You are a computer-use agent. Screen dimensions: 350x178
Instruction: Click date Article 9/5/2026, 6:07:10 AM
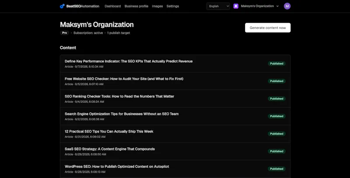[84, 84]
